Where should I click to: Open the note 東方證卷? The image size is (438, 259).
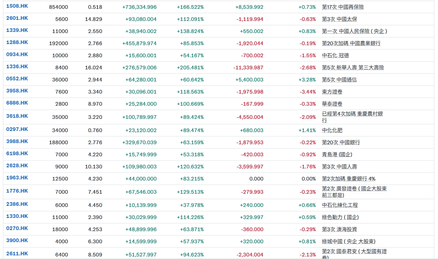332,92
